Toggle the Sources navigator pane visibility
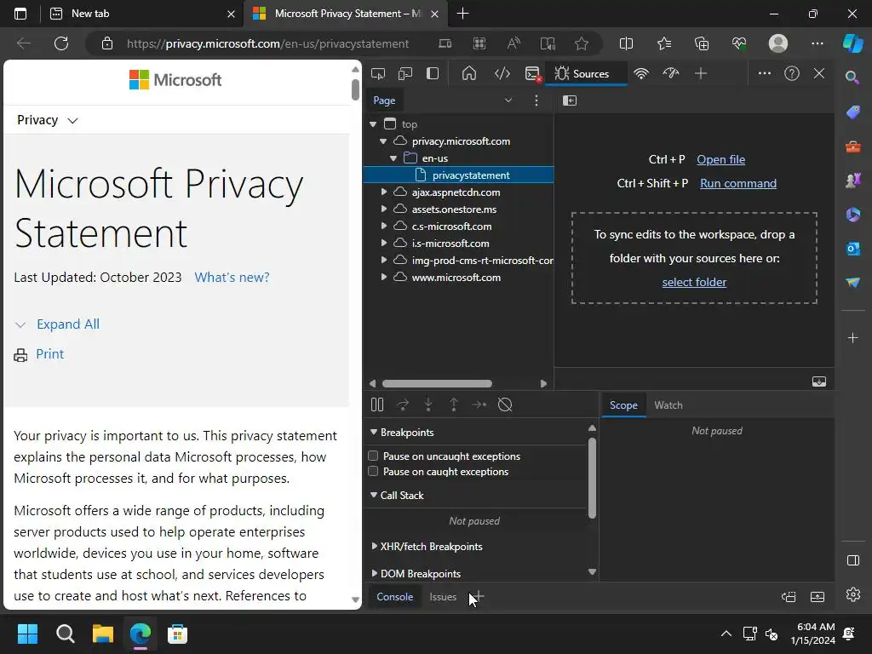 point(570,100)
